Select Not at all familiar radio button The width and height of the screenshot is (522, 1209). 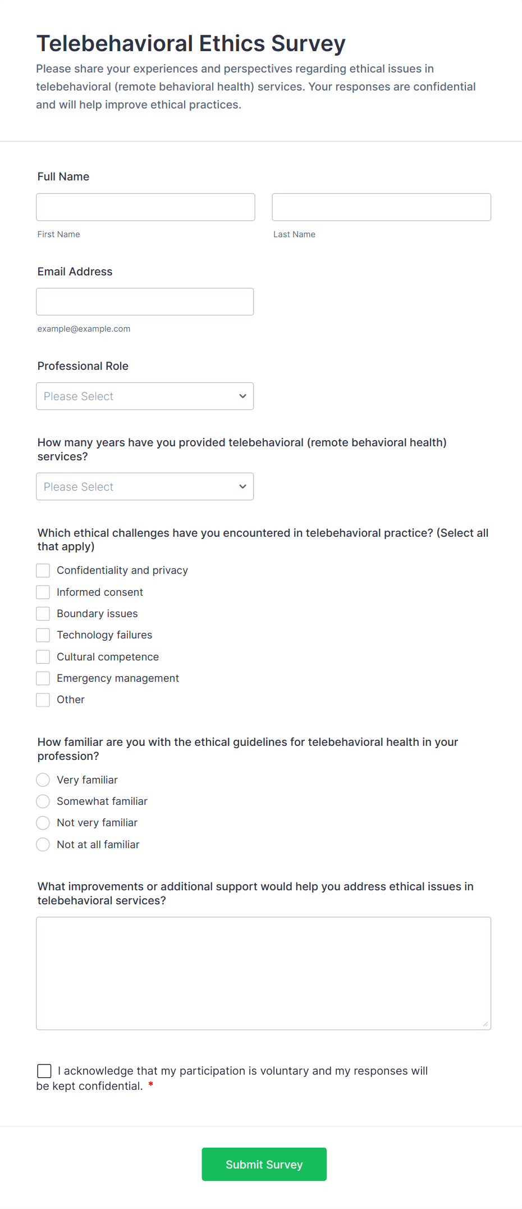tap(43, 845)
